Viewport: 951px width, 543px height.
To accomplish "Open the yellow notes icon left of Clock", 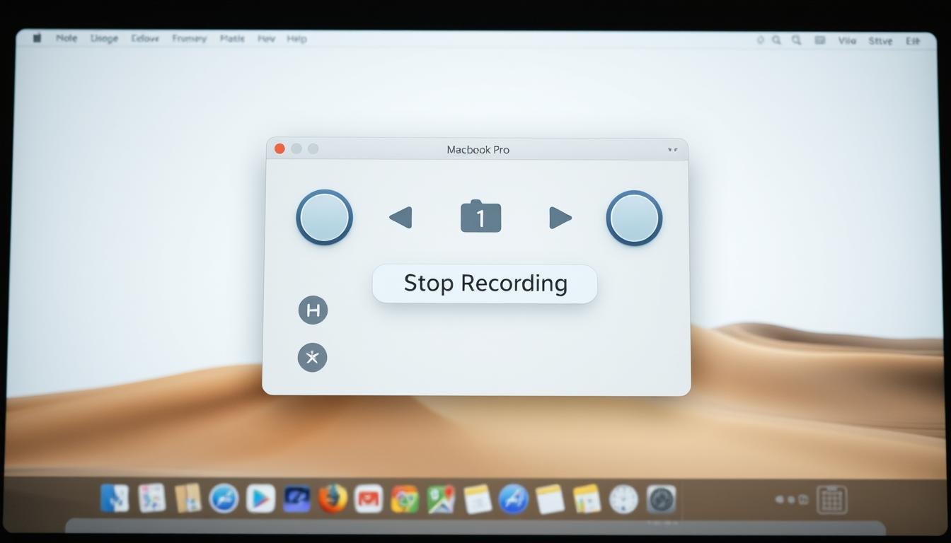I will point(587,499).
